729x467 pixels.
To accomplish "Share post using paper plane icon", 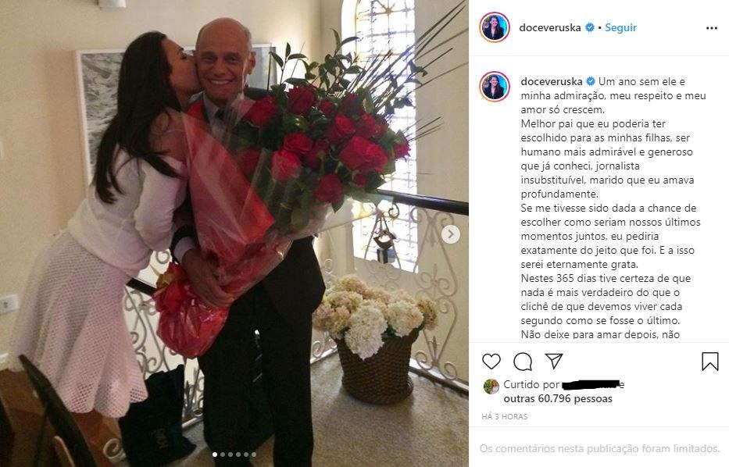I will (554, 361).
